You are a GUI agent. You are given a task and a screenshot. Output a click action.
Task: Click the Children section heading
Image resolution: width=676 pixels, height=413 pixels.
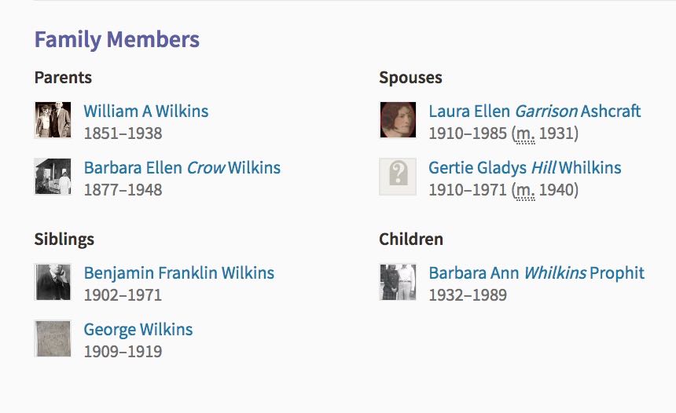411,239
